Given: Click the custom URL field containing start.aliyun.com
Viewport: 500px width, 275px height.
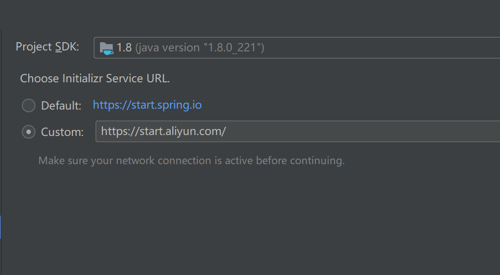Looking at the screenshot, I should pos(298,131).
